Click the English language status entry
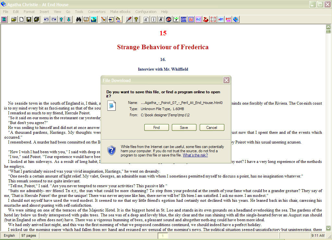The width and height of the screenshot is (332, 240). pos(9,235)
